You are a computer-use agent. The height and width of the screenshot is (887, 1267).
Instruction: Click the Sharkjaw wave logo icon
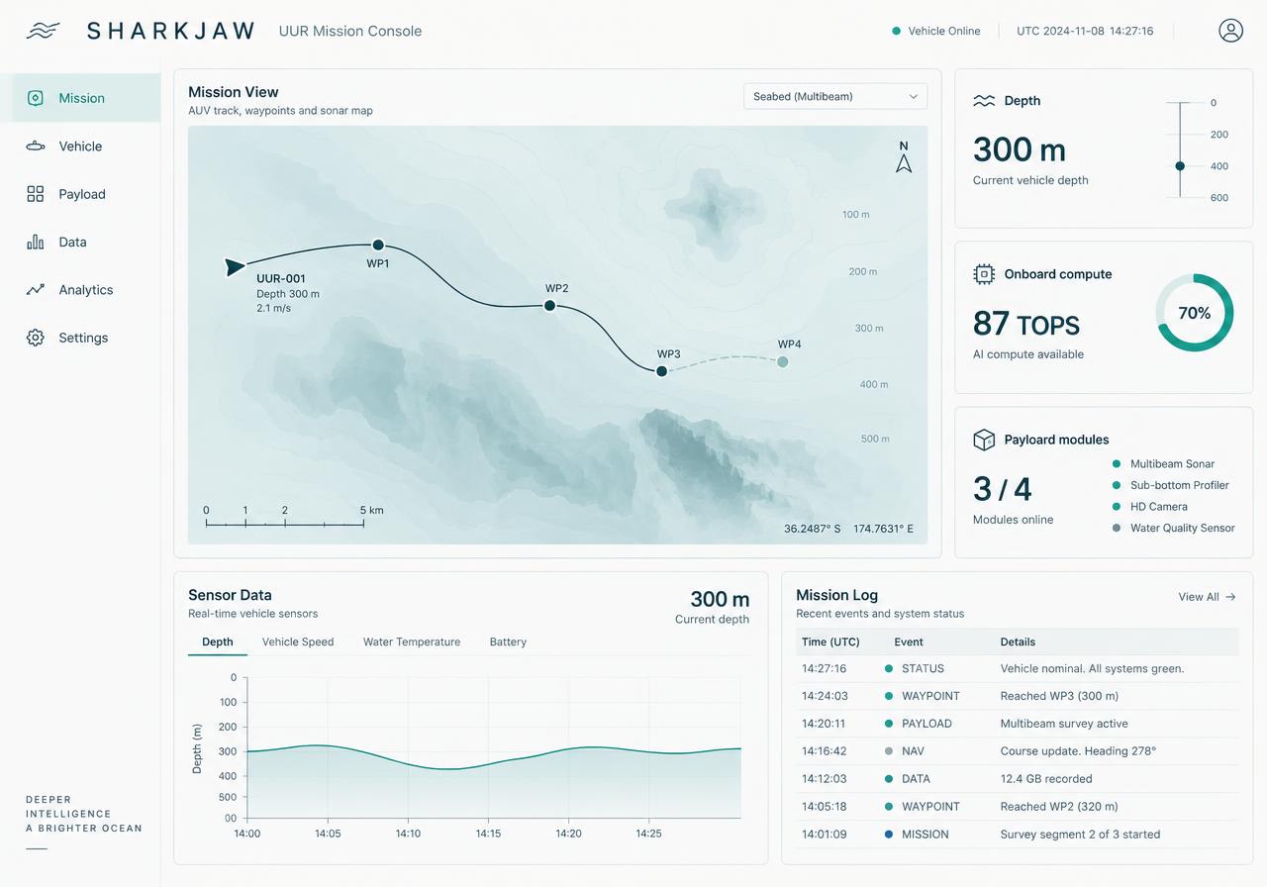[x=43, y=31]
